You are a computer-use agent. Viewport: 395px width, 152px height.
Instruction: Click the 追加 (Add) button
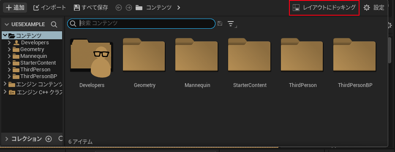(15, 8)
